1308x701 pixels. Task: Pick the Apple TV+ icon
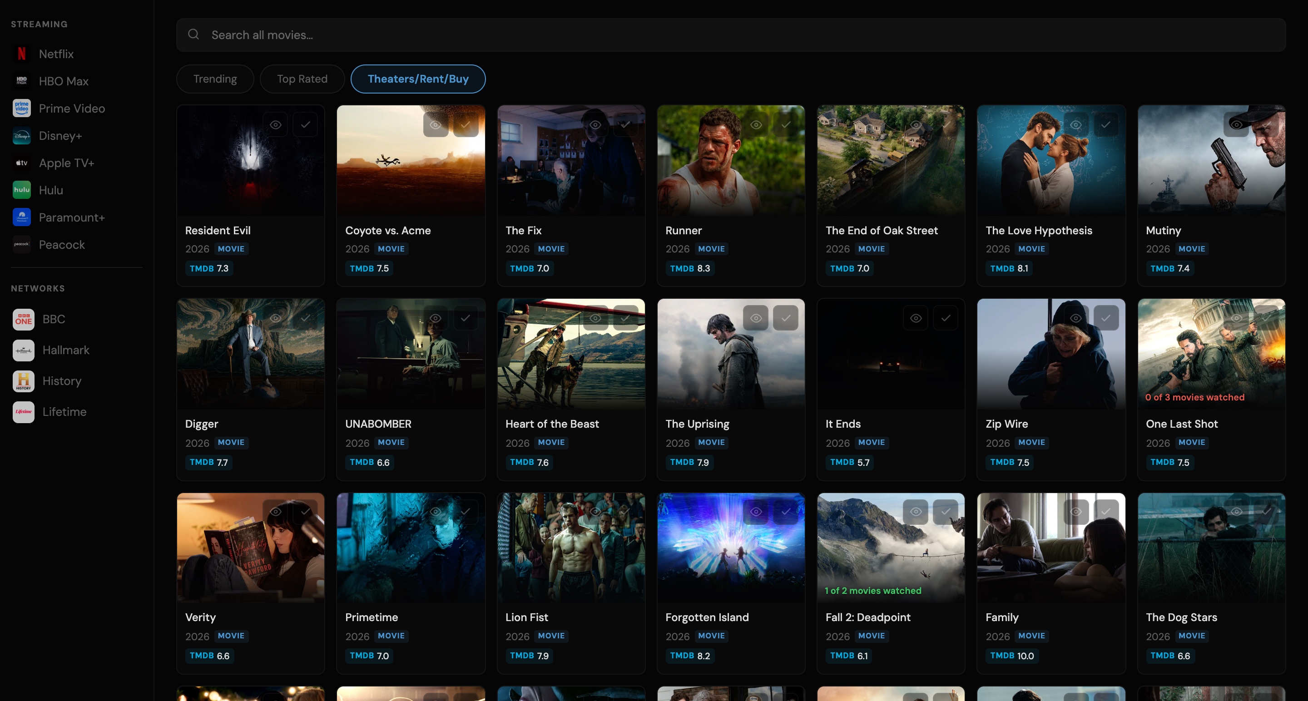21,163
